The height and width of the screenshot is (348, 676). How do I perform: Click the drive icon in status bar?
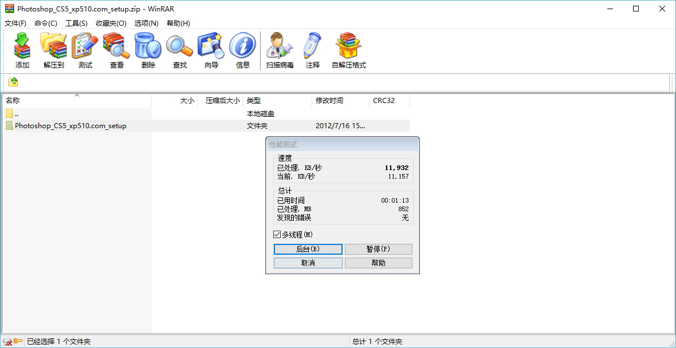7,342
